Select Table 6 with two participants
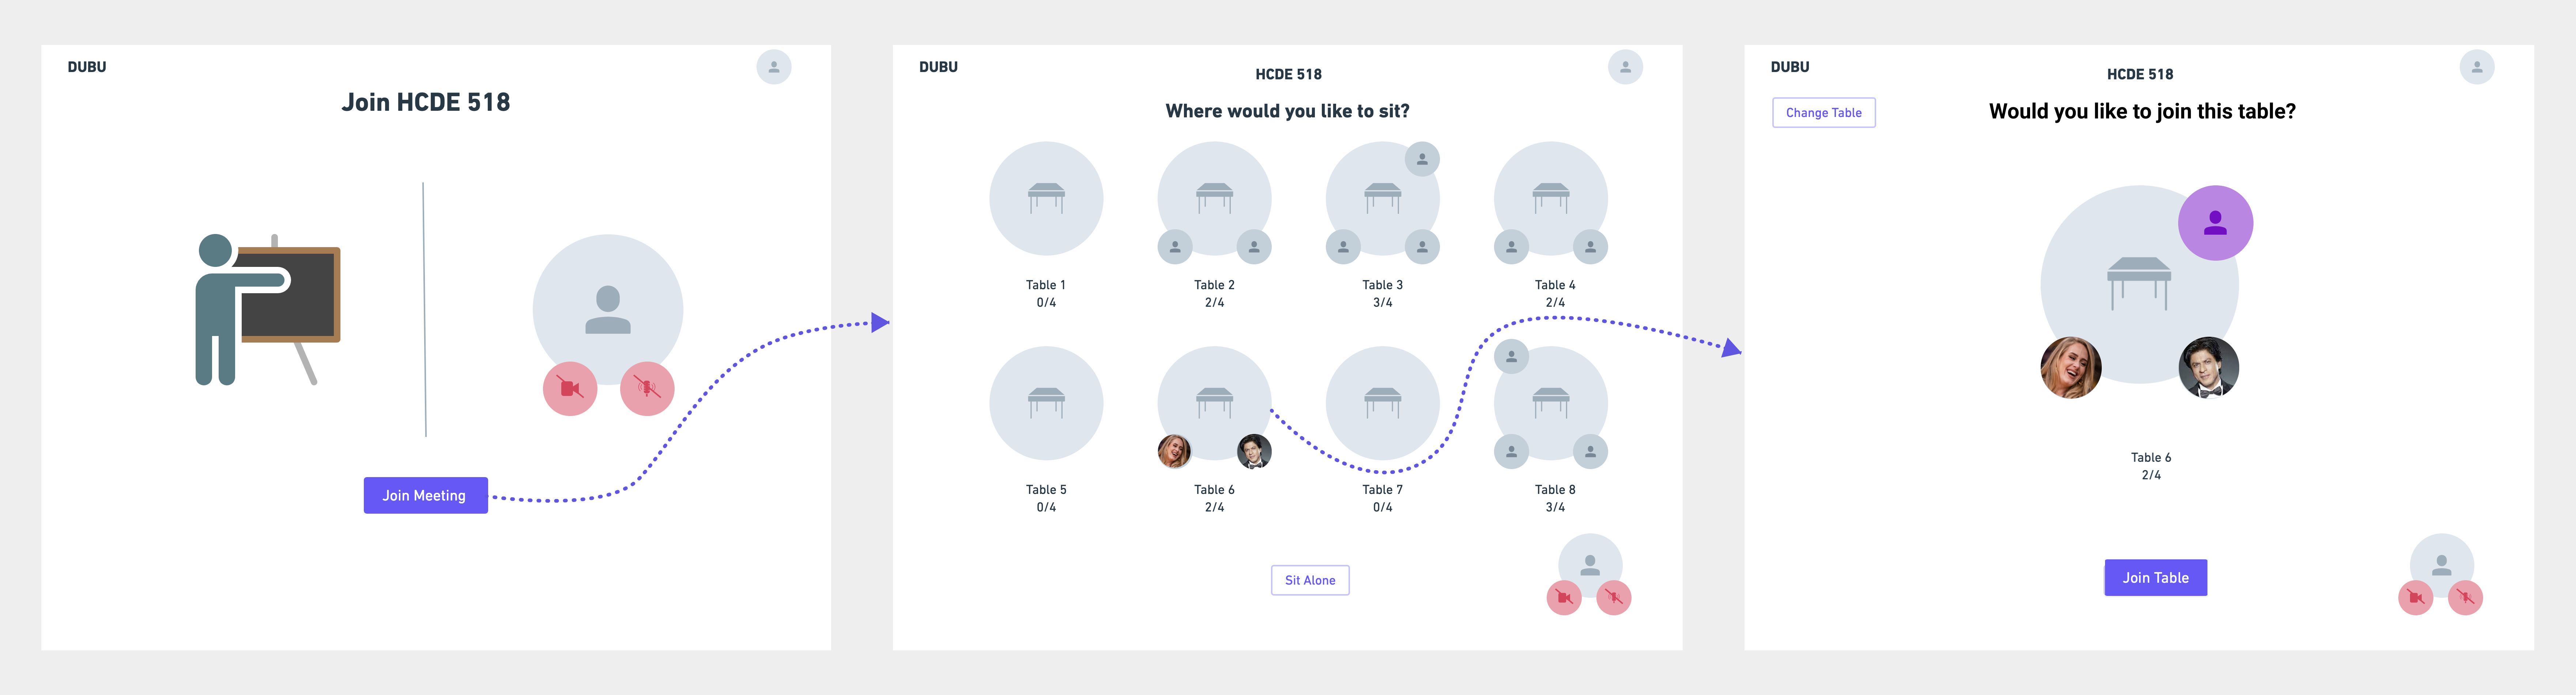The image size is (2576, 695). coord(1214,403)
